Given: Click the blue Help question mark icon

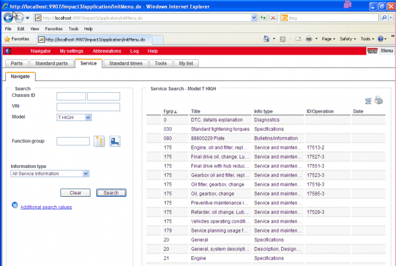Looking at the screenshot, I should 380,39.
